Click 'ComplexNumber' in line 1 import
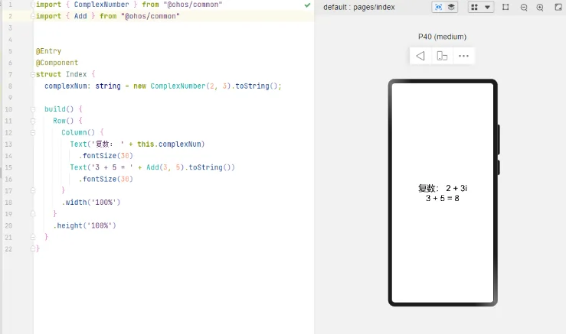566x334 pixels. (x=101, y=5)
